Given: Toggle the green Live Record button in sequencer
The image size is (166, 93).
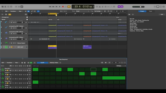Looking at the screenshot, I should [31, 63].
